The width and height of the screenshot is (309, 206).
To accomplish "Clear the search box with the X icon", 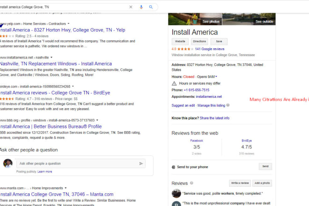I will (131, 7).
